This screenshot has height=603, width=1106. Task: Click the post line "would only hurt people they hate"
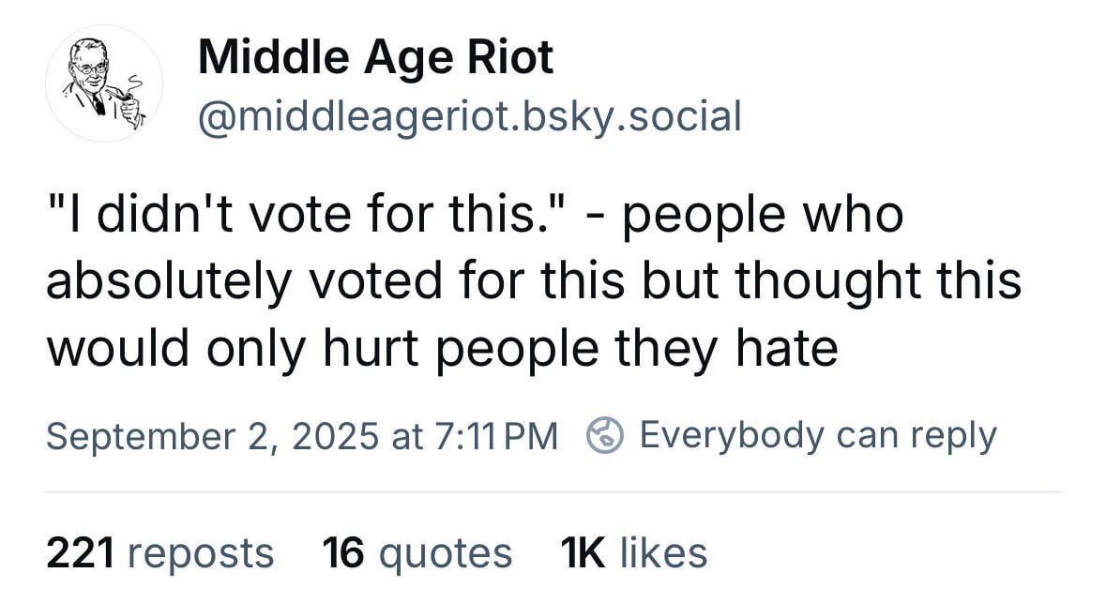pyautogui.click(x=442, y=347)
